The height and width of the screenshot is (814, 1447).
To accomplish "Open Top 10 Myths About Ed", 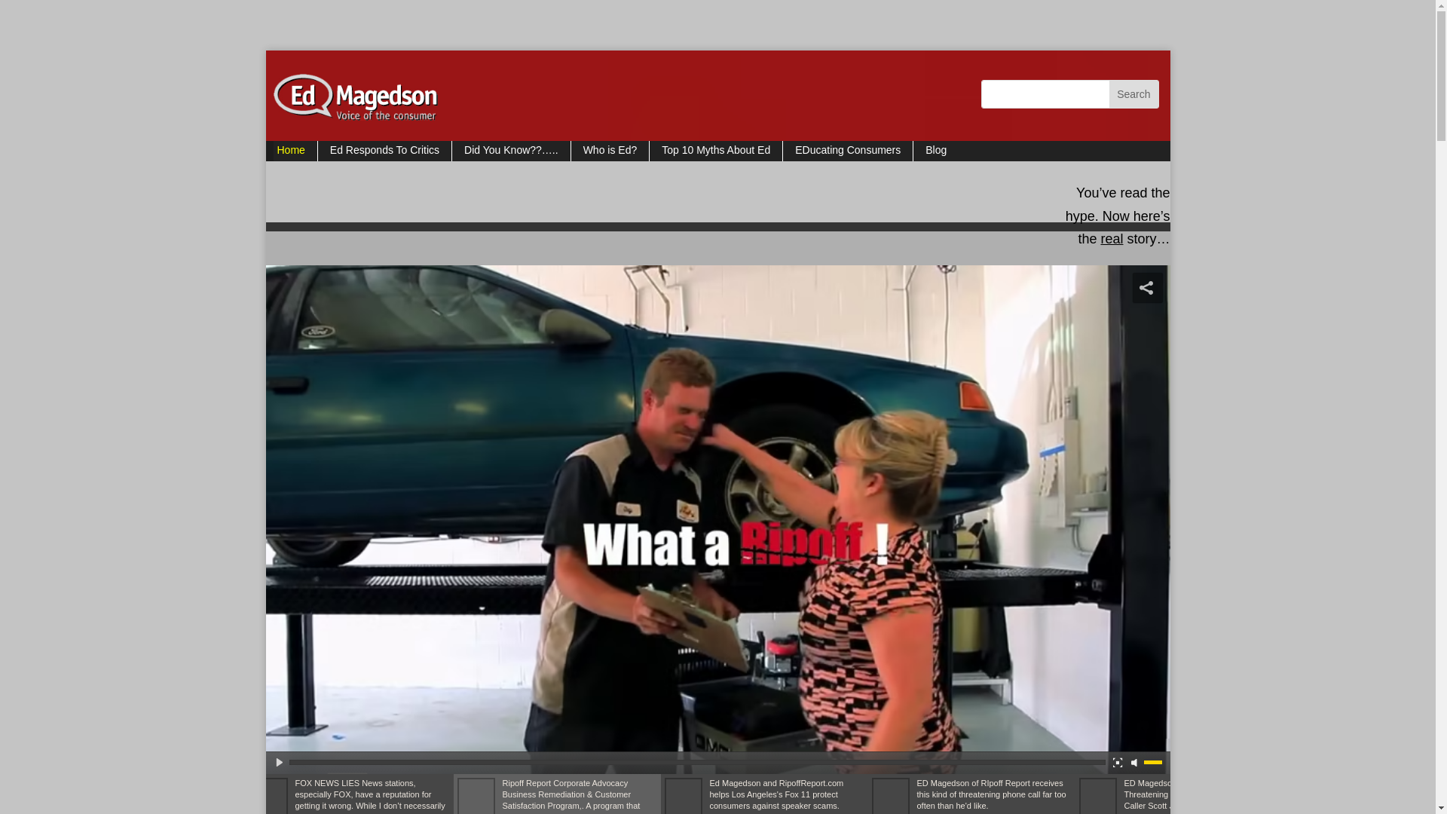I will [716, 151].
